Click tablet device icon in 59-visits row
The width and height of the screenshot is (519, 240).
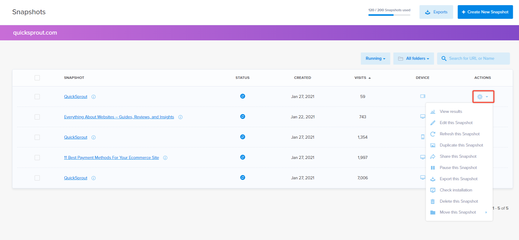[x=423, y=96]
